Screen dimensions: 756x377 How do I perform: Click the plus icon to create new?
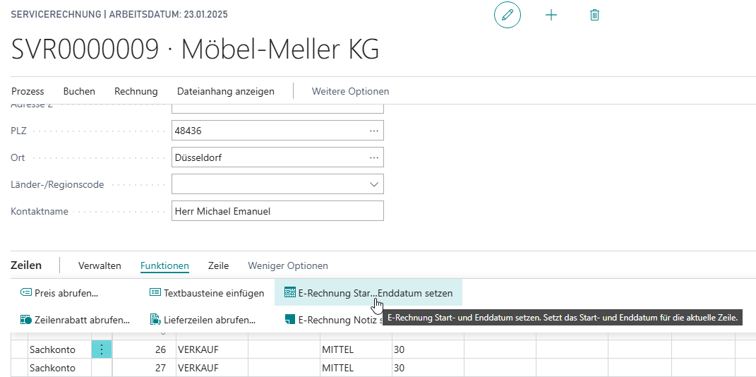(551, 15)
